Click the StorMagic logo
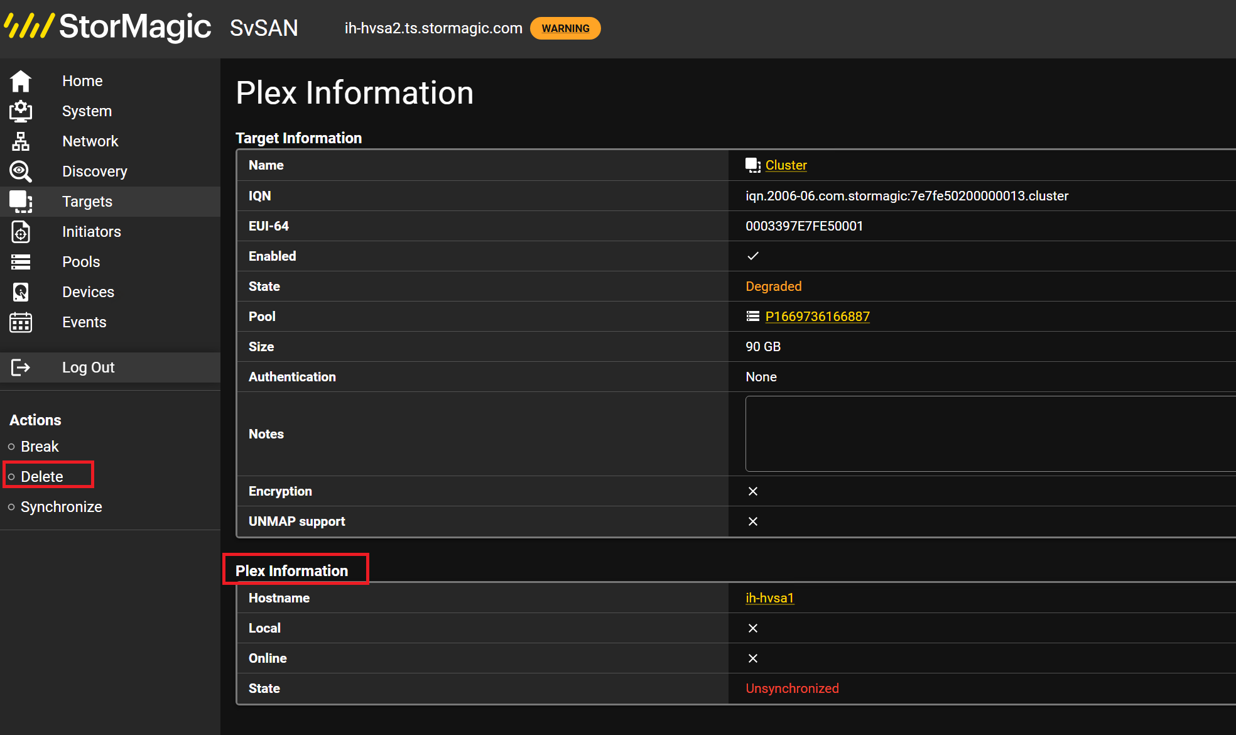The height and width of the screenshot is (735, 1236). (107, 27)
